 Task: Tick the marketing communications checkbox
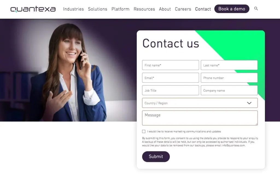tap(144, 132)
